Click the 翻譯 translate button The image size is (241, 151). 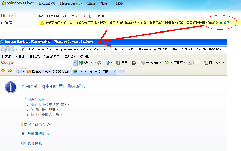[193, 63]
